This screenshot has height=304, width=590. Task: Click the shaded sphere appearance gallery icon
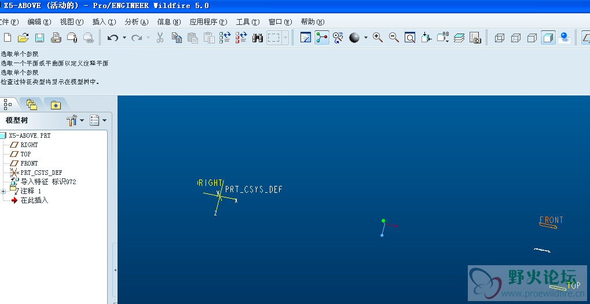[x=354, y=38]
